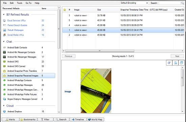Open the Help menu

point(37,3)
